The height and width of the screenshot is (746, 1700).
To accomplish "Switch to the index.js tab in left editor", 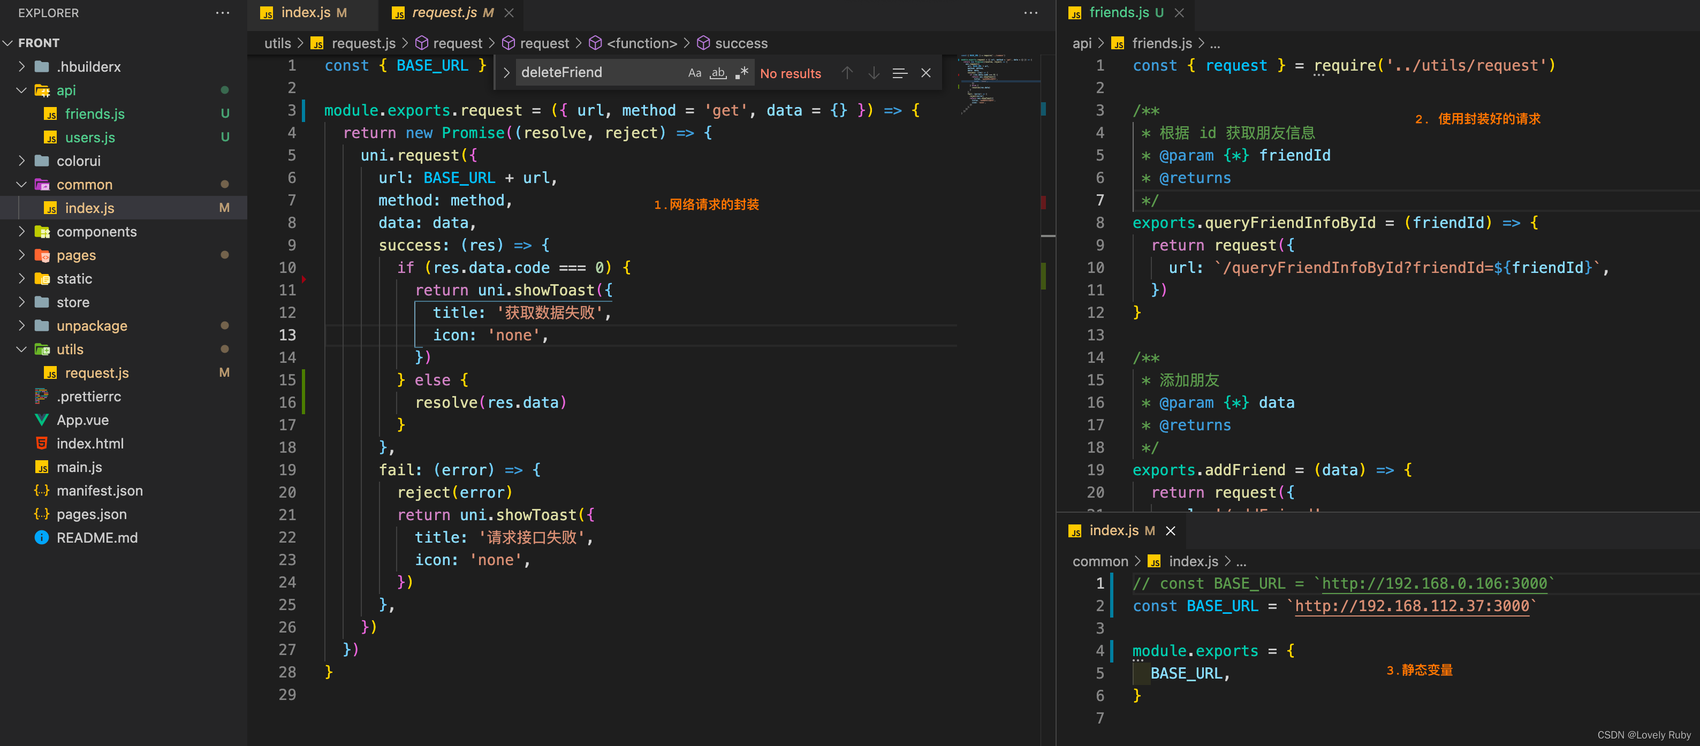I will pos(313,12).
